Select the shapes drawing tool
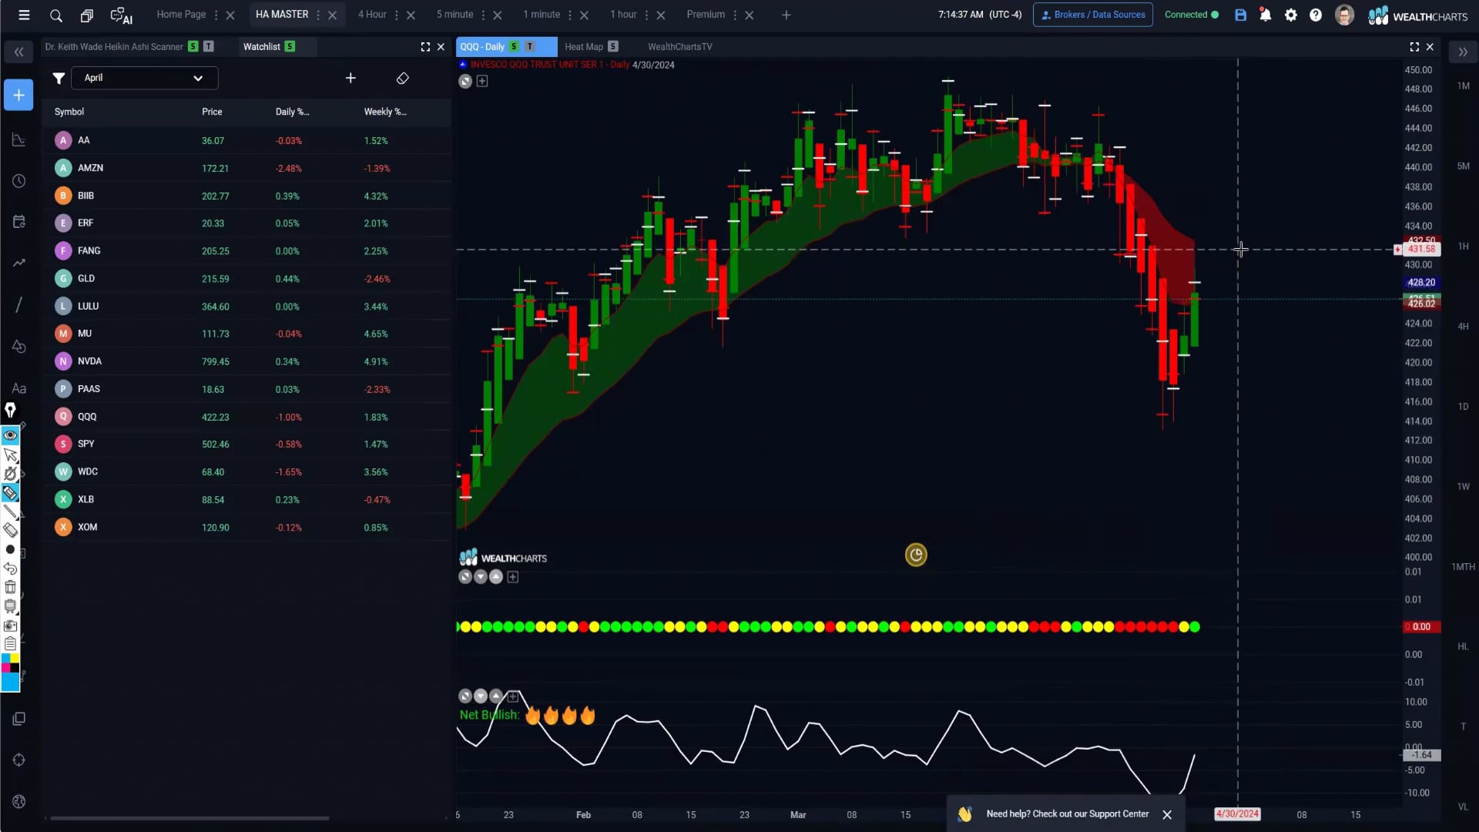This screenshot has width=1479, height=832. click(x=18, y=347)
